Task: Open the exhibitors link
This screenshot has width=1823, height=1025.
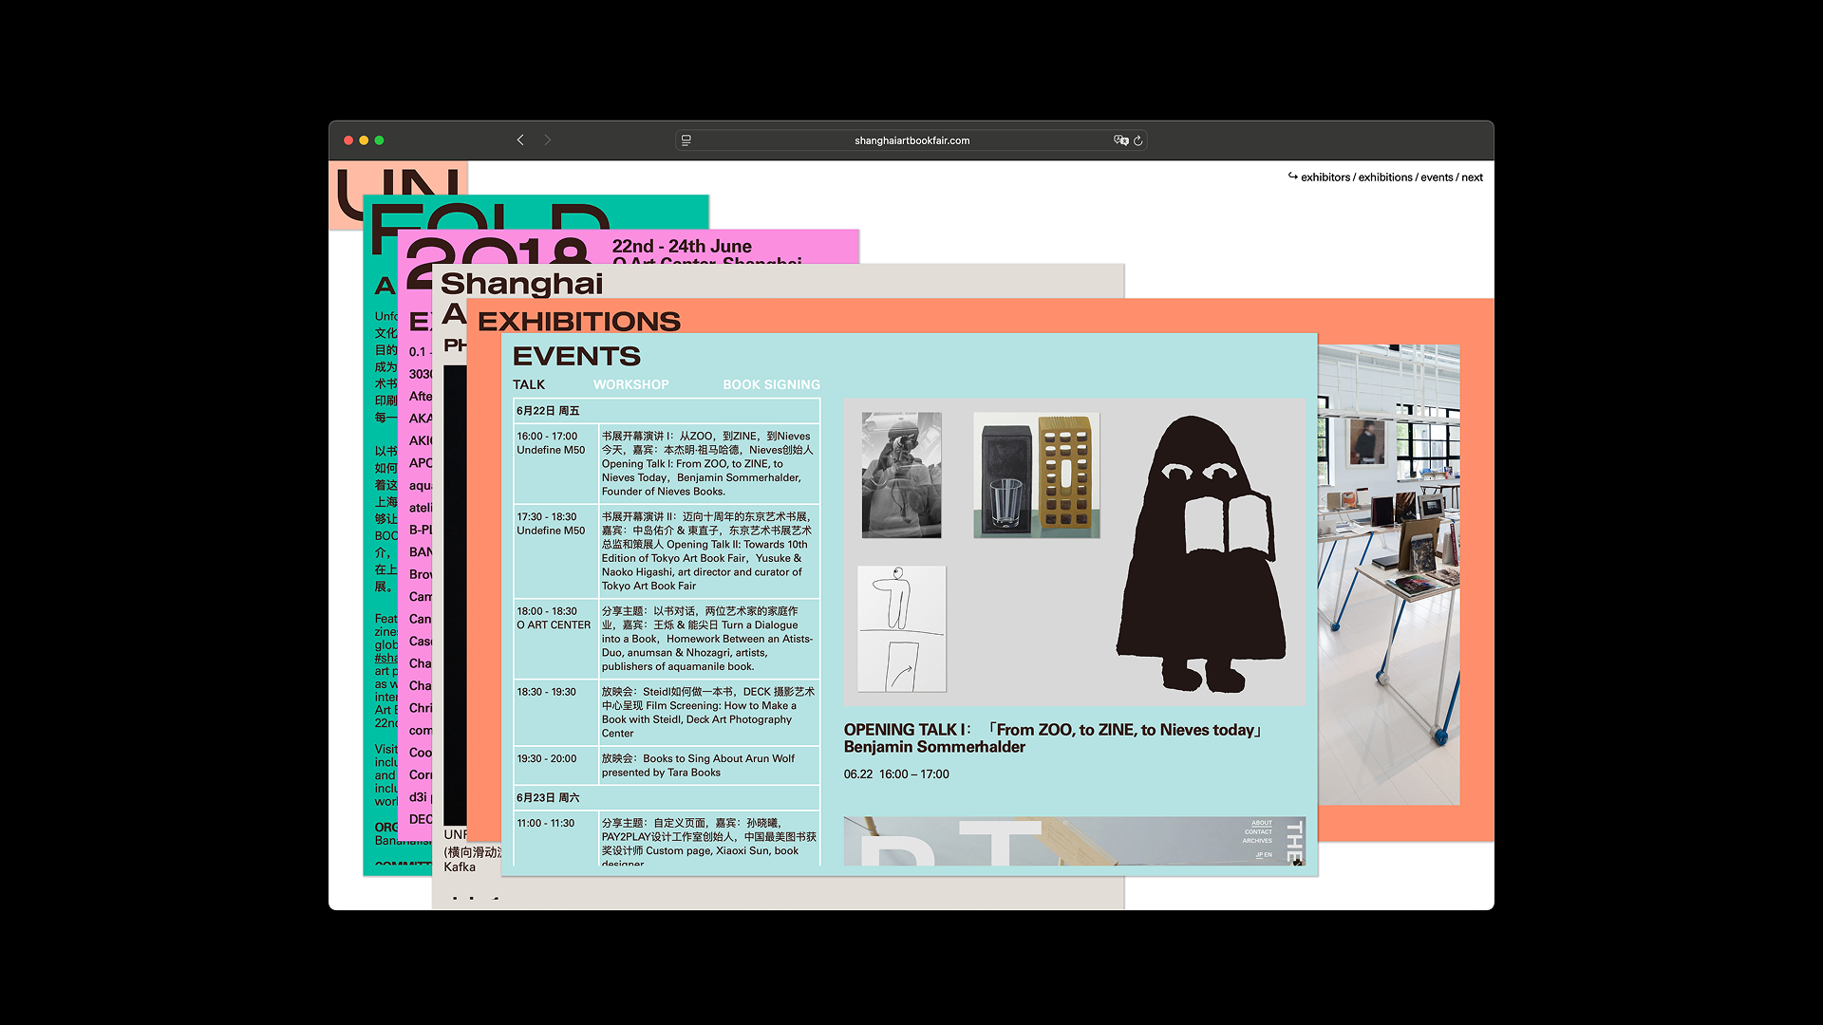Action: [x=1325, y=177]
